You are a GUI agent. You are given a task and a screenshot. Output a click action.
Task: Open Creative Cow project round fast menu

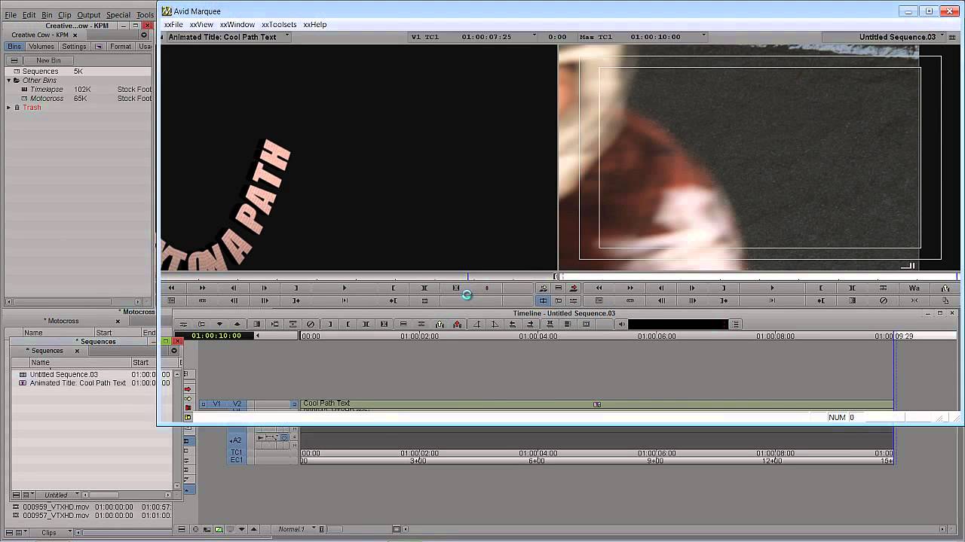[143, 35]
